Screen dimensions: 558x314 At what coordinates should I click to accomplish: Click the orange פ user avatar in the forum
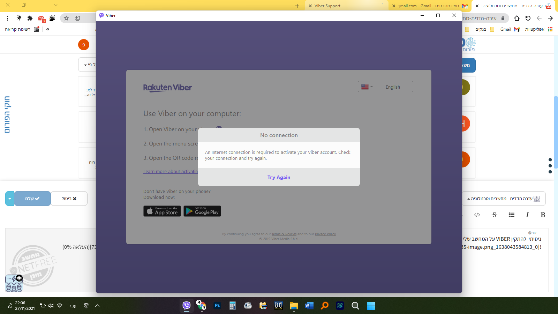point(84,45)
